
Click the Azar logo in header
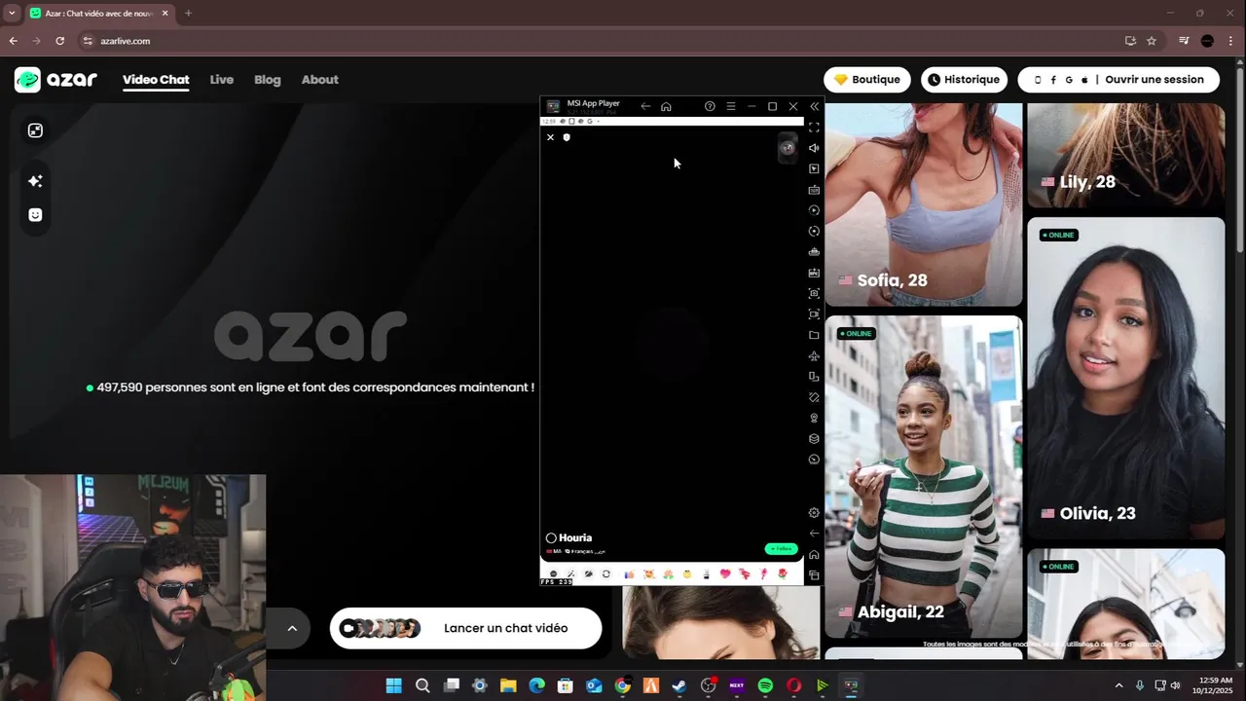pos(55,80)
